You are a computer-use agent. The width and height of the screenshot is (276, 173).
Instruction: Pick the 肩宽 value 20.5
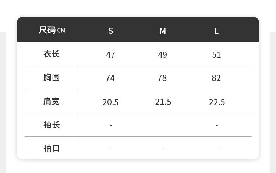pos(110,102)
